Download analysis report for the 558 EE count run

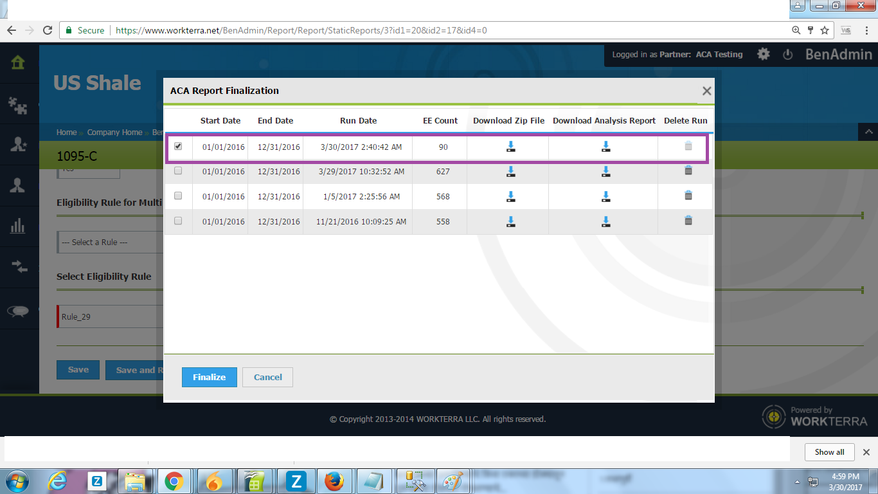click(605, 222)
